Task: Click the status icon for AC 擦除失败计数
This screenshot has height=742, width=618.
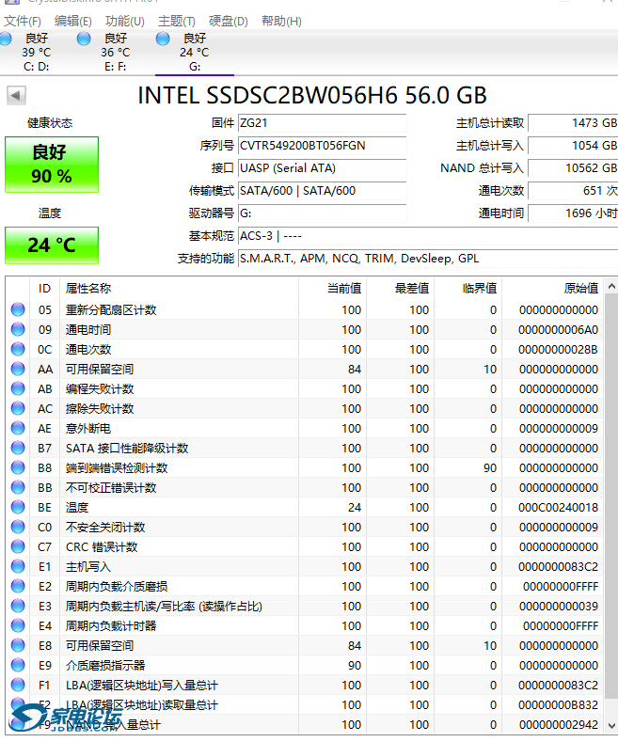Action: 18,408
